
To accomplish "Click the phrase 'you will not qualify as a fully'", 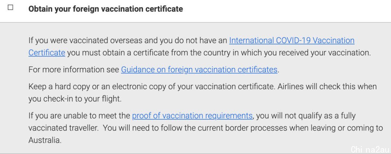I will tap(306, 116).
